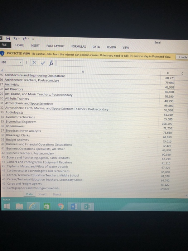Open Google Chrome from the taskbar
This screenshot has height=251, width=188.
[61, 207]
